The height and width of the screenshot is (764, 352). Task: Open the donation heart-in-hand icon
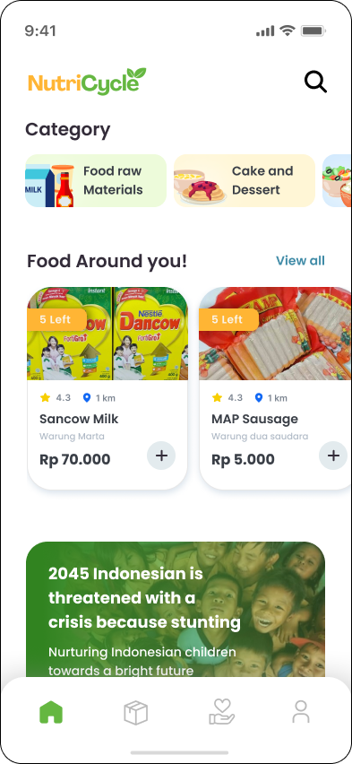point(222,712)
